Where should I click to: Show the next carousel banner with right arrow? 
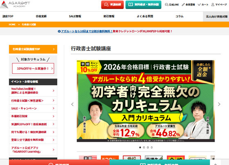[219, 104]
